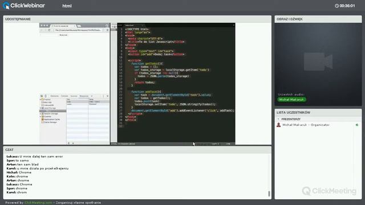
Task: Toggle the DevTools device mode icon
Action: coord(46,96)
